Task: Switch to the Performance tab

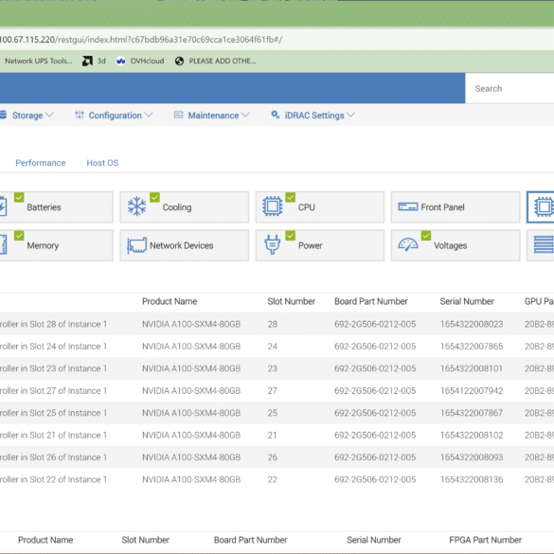Action: [41, 163]
